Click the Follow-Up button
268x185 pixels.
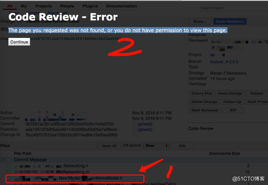(232, 102)
